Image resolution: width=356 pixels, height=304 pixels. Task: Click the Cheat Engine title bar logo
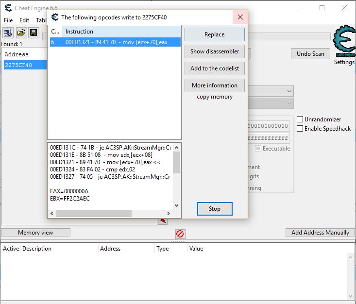pos(8,8)
